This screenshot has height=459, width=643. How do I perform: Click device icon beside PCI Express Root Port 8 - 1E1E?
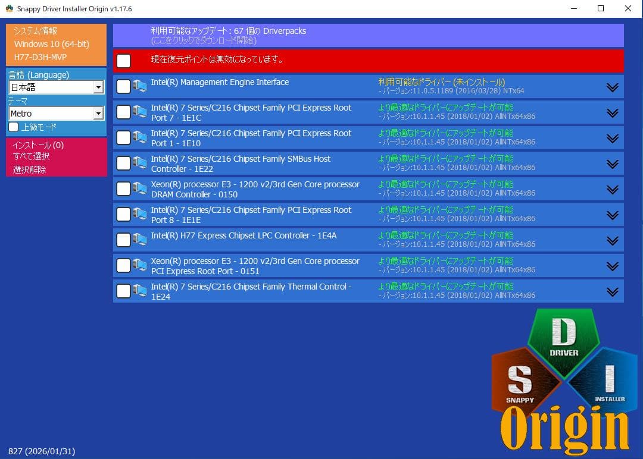[x=140, y=213]
